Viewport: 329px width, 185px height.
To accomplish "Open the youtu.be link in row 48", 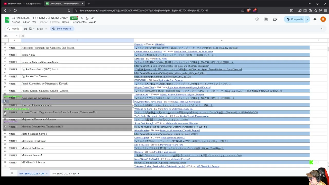I will [x=162, y=77].
